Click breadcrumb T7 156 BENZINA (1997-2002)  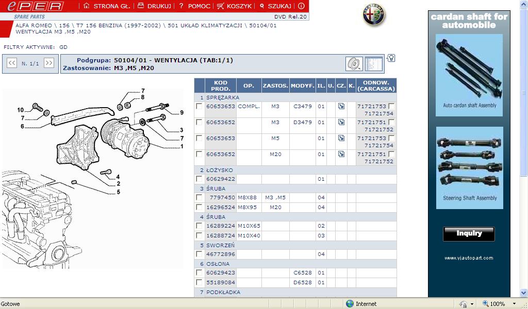[119, 26]
